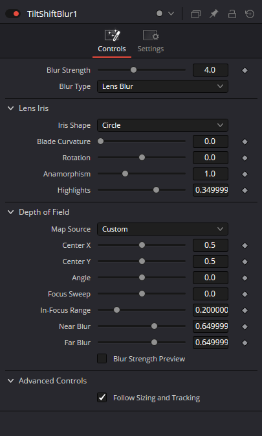Image resolution: width=262 pixels, height=436 pixels.
Task: Click the In-Focus Range value field
Action: pyautogui.click(x=210, y=310)
